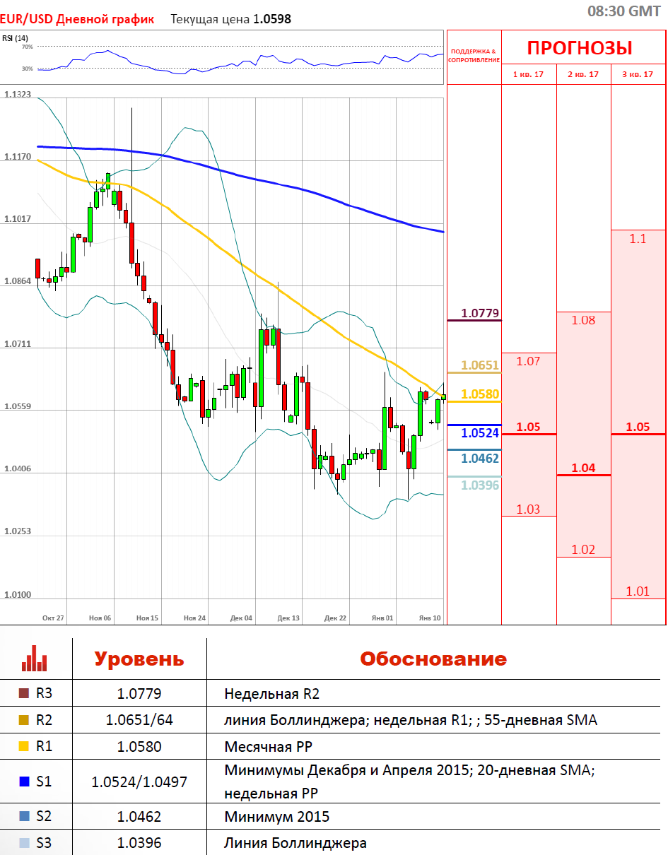Select the Минимум 2015 rationale cell
The image size is (668, 855).
[x=276, y=817]
